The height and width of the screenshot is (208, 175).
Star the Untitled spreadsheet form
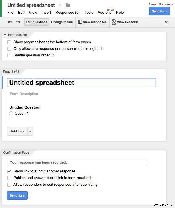pyautogui.click(x=60, y=5)
